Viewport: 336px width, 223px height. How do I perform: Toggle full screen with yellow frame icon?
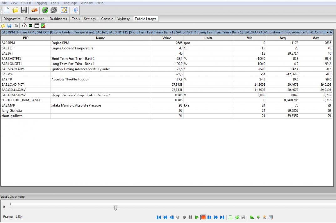coord(64,10)
